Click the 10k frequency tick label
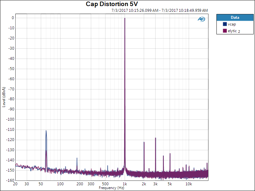255x191 pixels. [189, 184]
